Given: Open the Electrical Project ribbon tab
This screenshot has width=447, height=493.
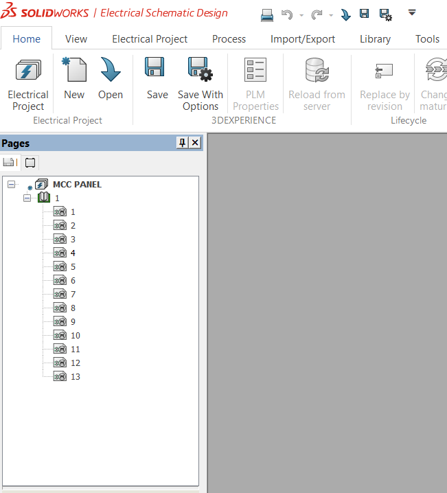Looking at the screenshot, I should tap(150, 39).
